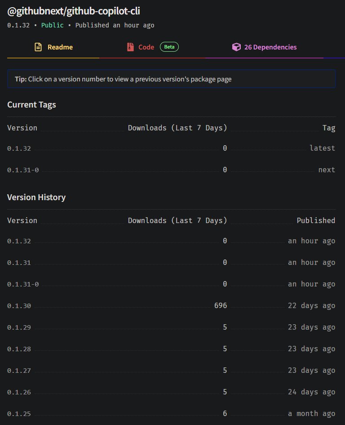Click the "latest" tag label
This screenshot has height=425, width=345.
point(322,148)
